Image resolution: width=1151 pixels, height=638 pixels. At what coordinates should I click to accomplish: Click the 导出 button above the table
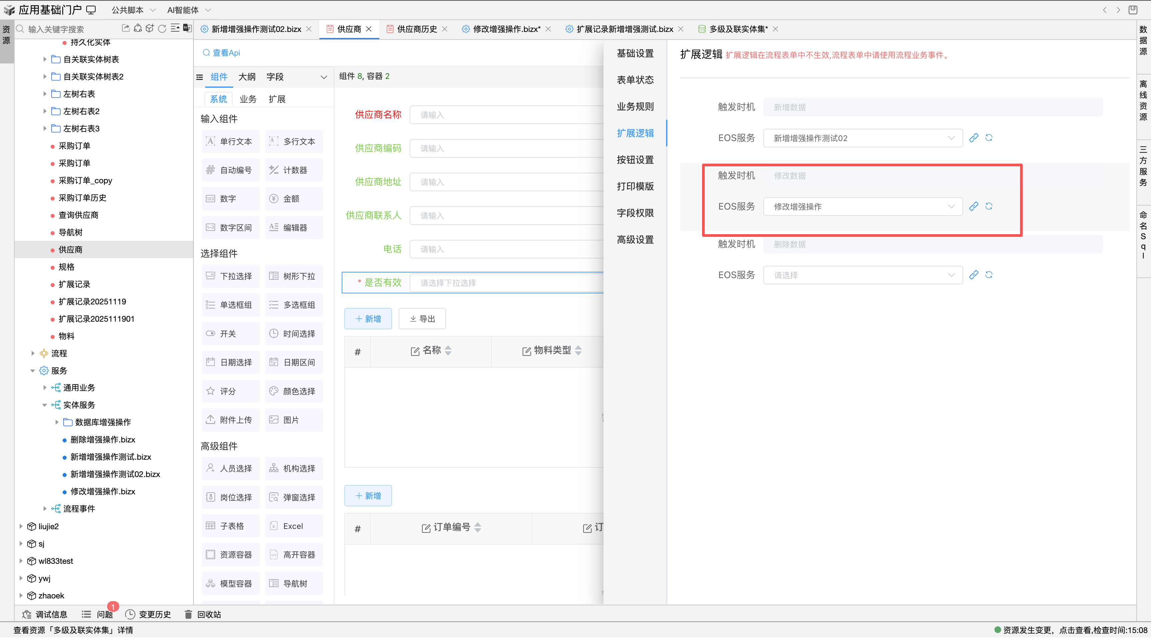coord(422,319)
